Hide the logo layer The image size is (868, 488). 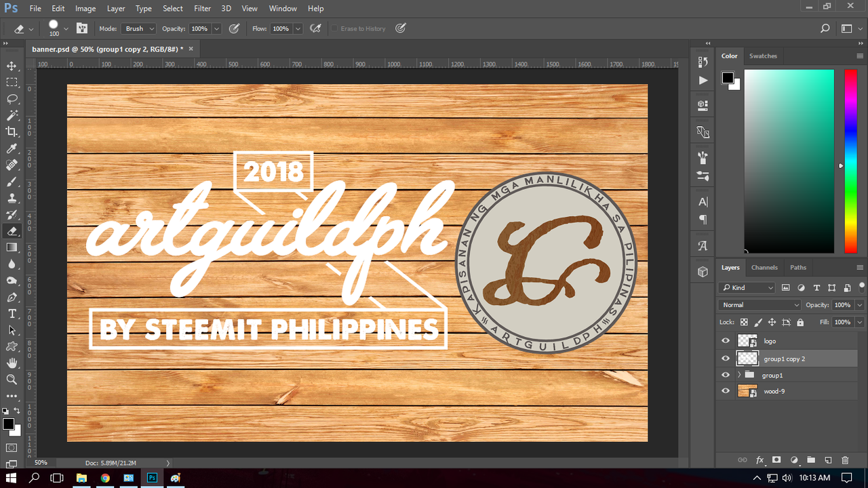(x=726, y=341)
